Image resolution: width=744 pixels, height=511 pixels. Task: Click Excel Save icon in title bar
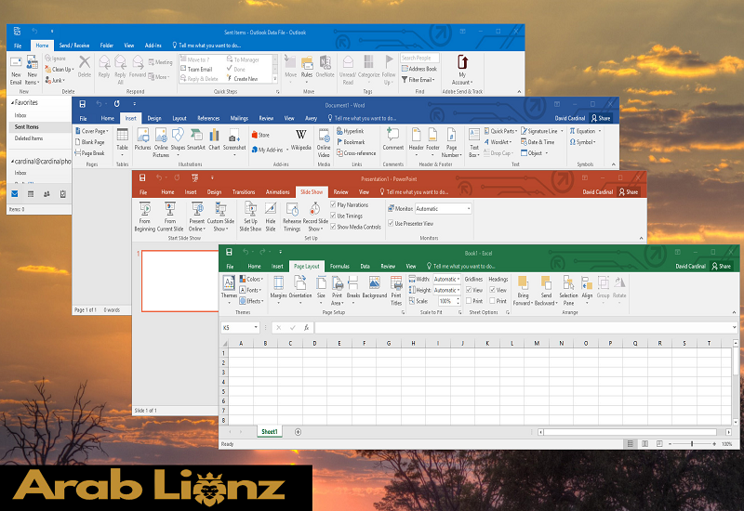point(229,252)
